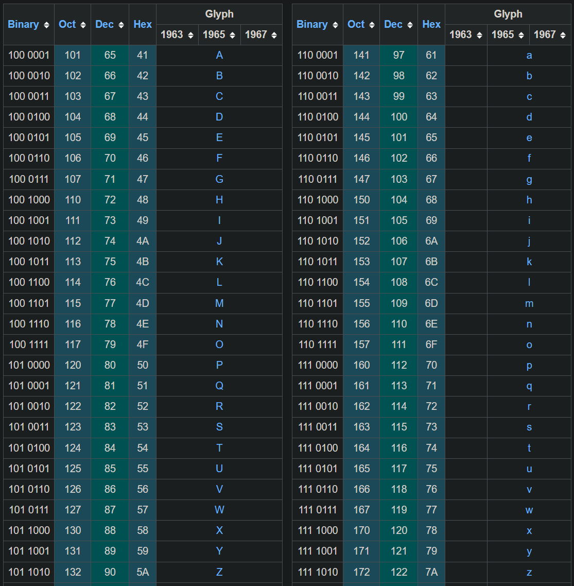574x586 pixels.
Task: Click hex cell 5A
Action: point(143,572)
